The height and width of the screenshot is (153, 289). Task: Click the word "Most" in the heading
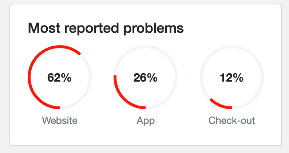point(44,28)
